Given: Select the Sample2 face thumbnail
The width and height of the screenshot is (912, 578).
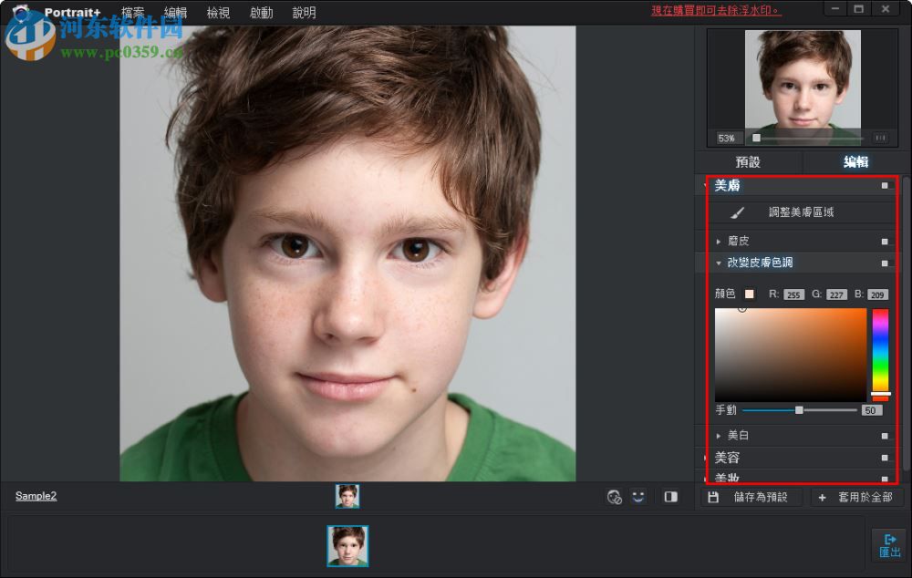Looking at the screenshot, I should [x=347, y=496].
